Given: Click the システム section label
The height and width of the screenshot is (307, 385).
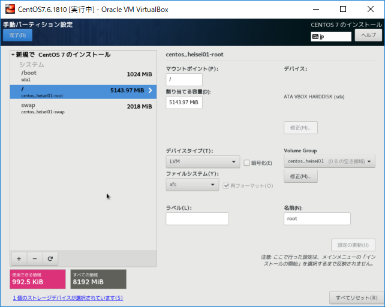Looking at the screenshot, I should point(31,65).
